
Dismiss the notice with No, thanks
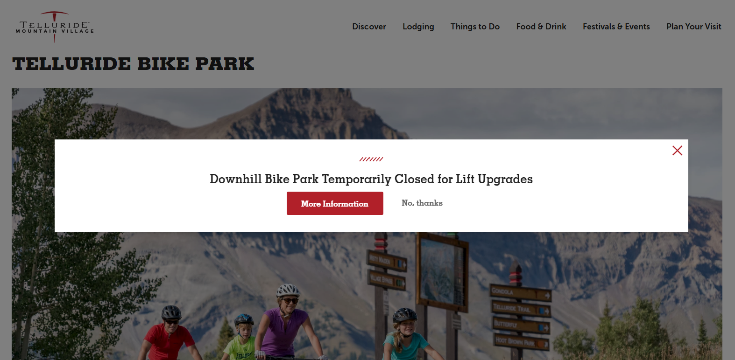[x=422, y=203]
